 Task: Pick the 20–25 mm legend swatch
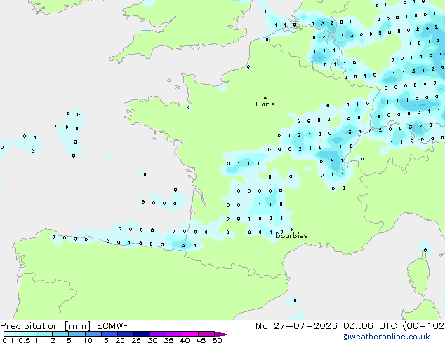click(x=126, y=334)
